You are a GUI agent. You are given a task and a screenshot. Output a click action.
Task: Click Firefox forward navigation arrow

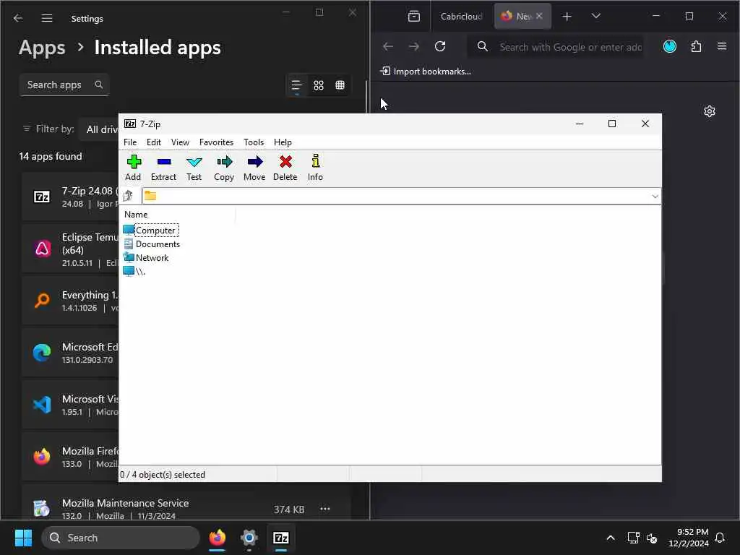[414, 46]
